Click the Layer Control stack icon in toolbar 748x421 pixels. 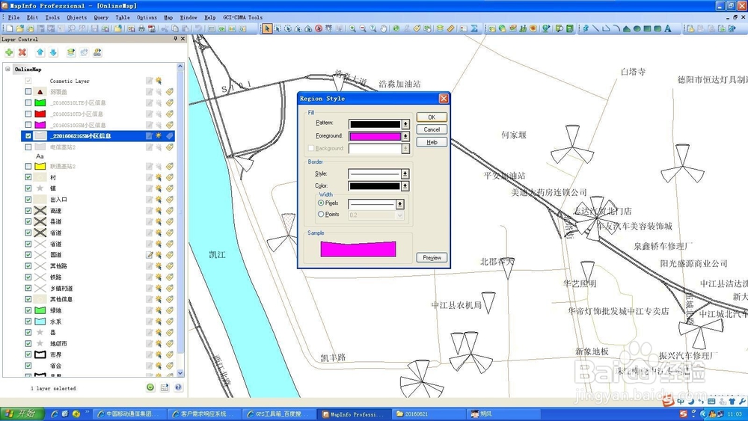click(441, 28)
